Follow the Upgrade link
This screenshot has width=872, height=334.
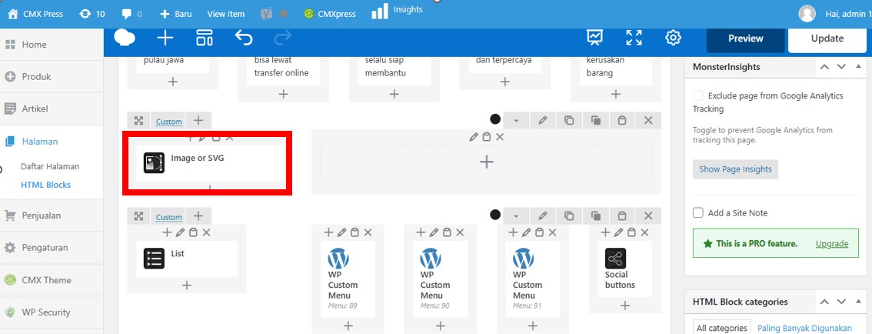pyautogui.click(x=832, y=244)
